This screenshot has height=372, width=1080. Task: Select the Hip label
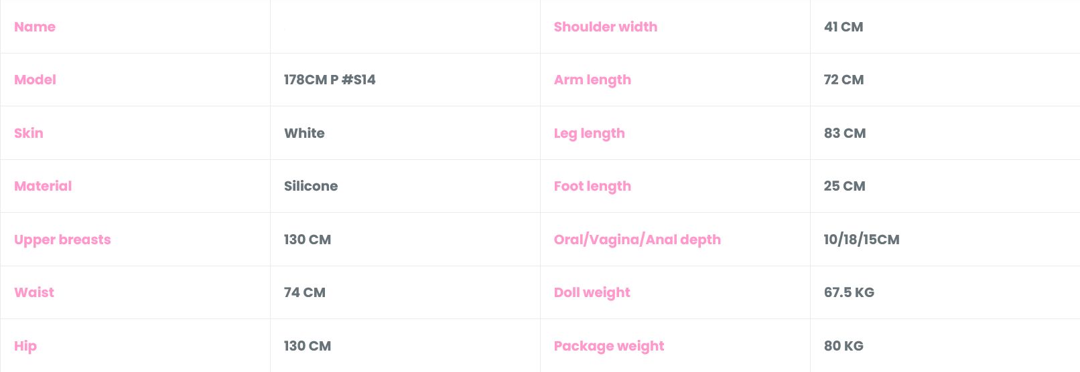pos(25,346)
